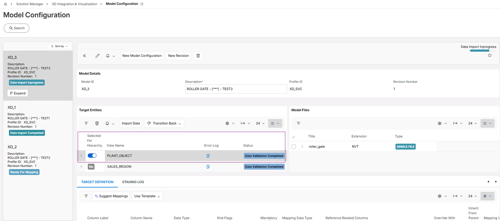Expand the Transition Back dropdown
Viewport: 500px width, 221px height.
point(164,123)
